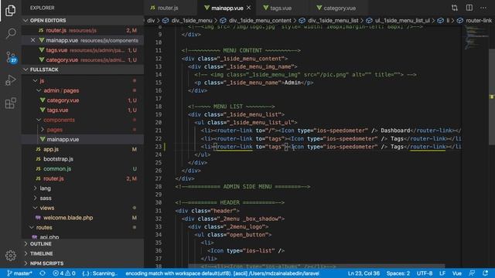Change language mode Vue in status bar
Image resolution: width=495 pixels, height=278 pixels.
[457, 273]
